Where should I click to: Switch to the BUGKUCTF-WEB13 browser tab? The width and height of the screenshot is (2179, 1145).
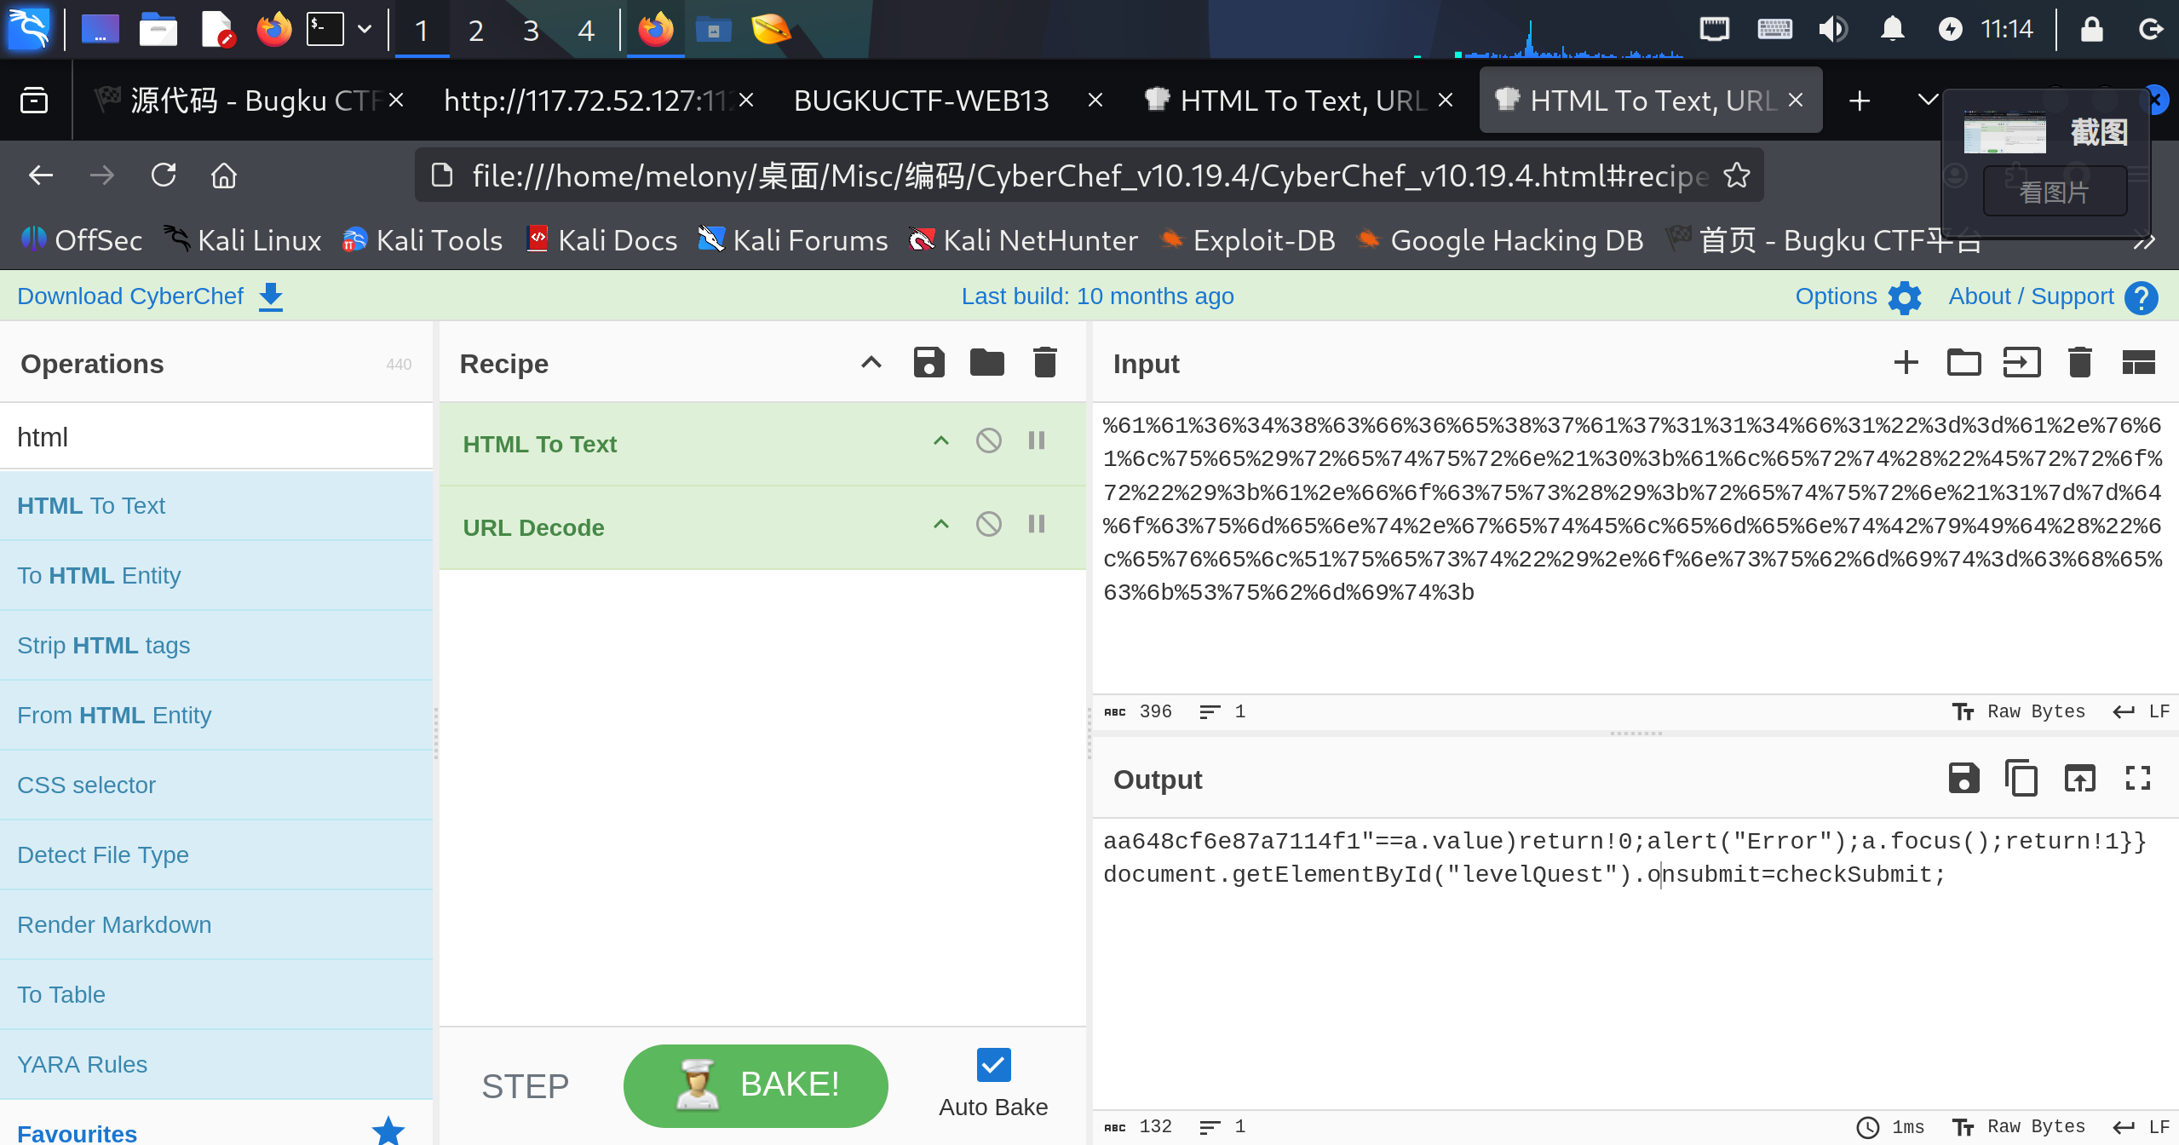[922, 101]
